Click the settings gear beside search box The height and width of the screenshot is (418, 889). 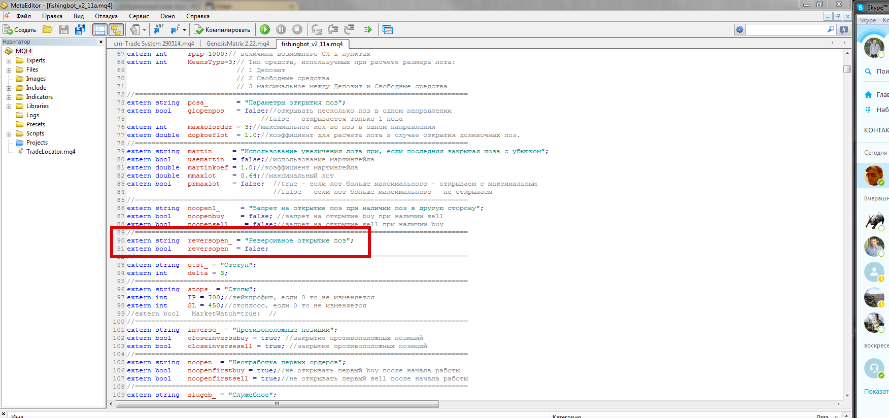[740, 29]
